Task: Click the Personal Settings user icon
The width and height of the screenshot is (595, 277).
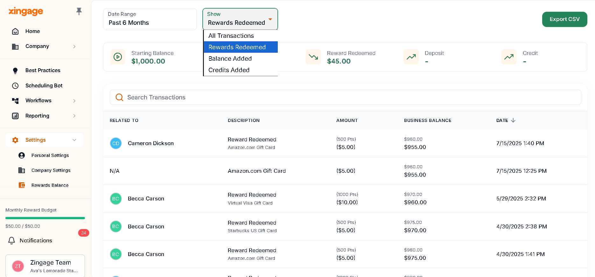Action: [x=22, y=155]
